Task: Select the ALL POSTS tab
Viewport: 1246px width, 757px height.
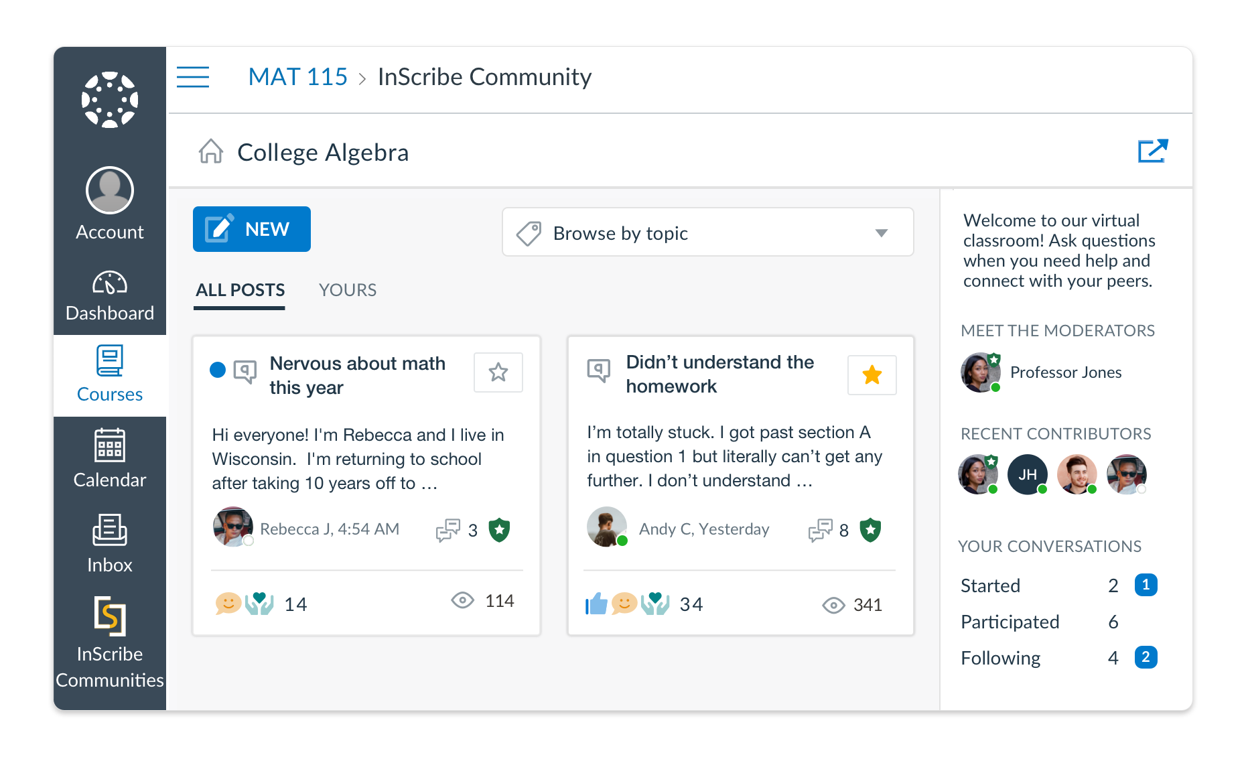Action: point(239,289)
